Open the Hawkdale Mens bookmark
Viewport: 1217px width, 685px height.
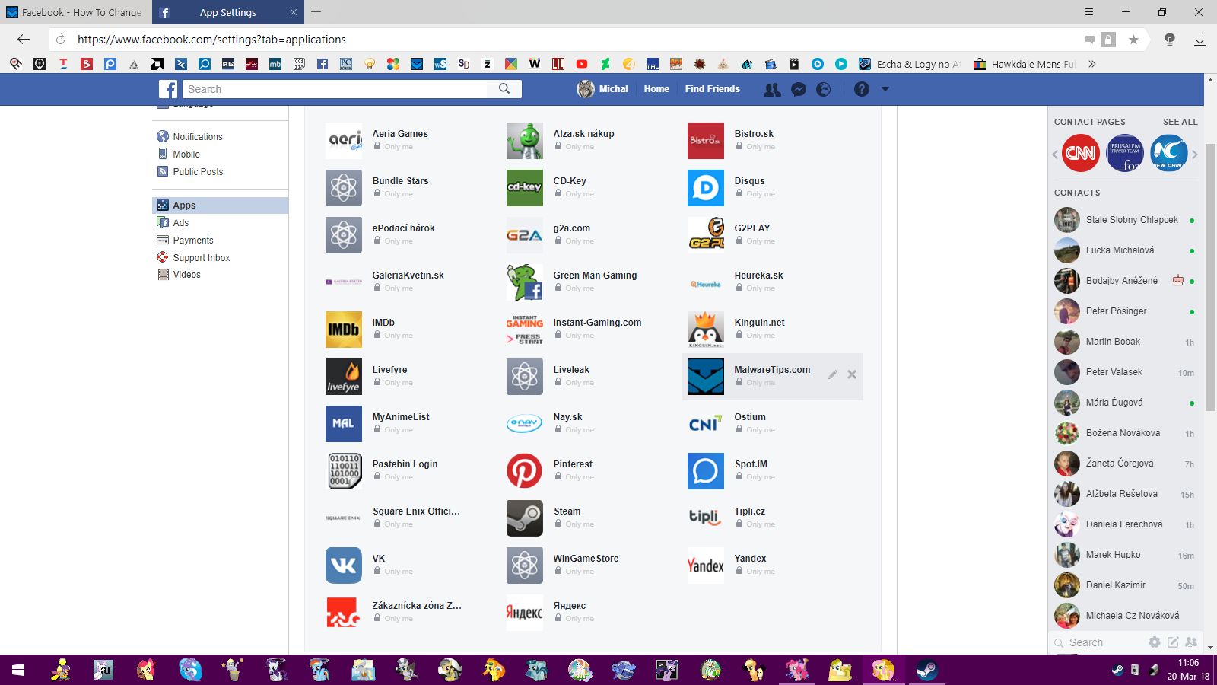click(x=1025, y=64)
